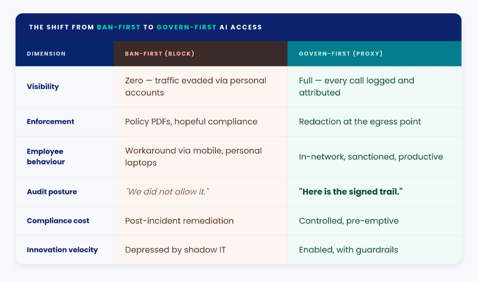Image resolution: width=477 pixels, height=282 pixels.
Task: Click the bold "Here is the signed trail." text
Action: click(351, 192)
